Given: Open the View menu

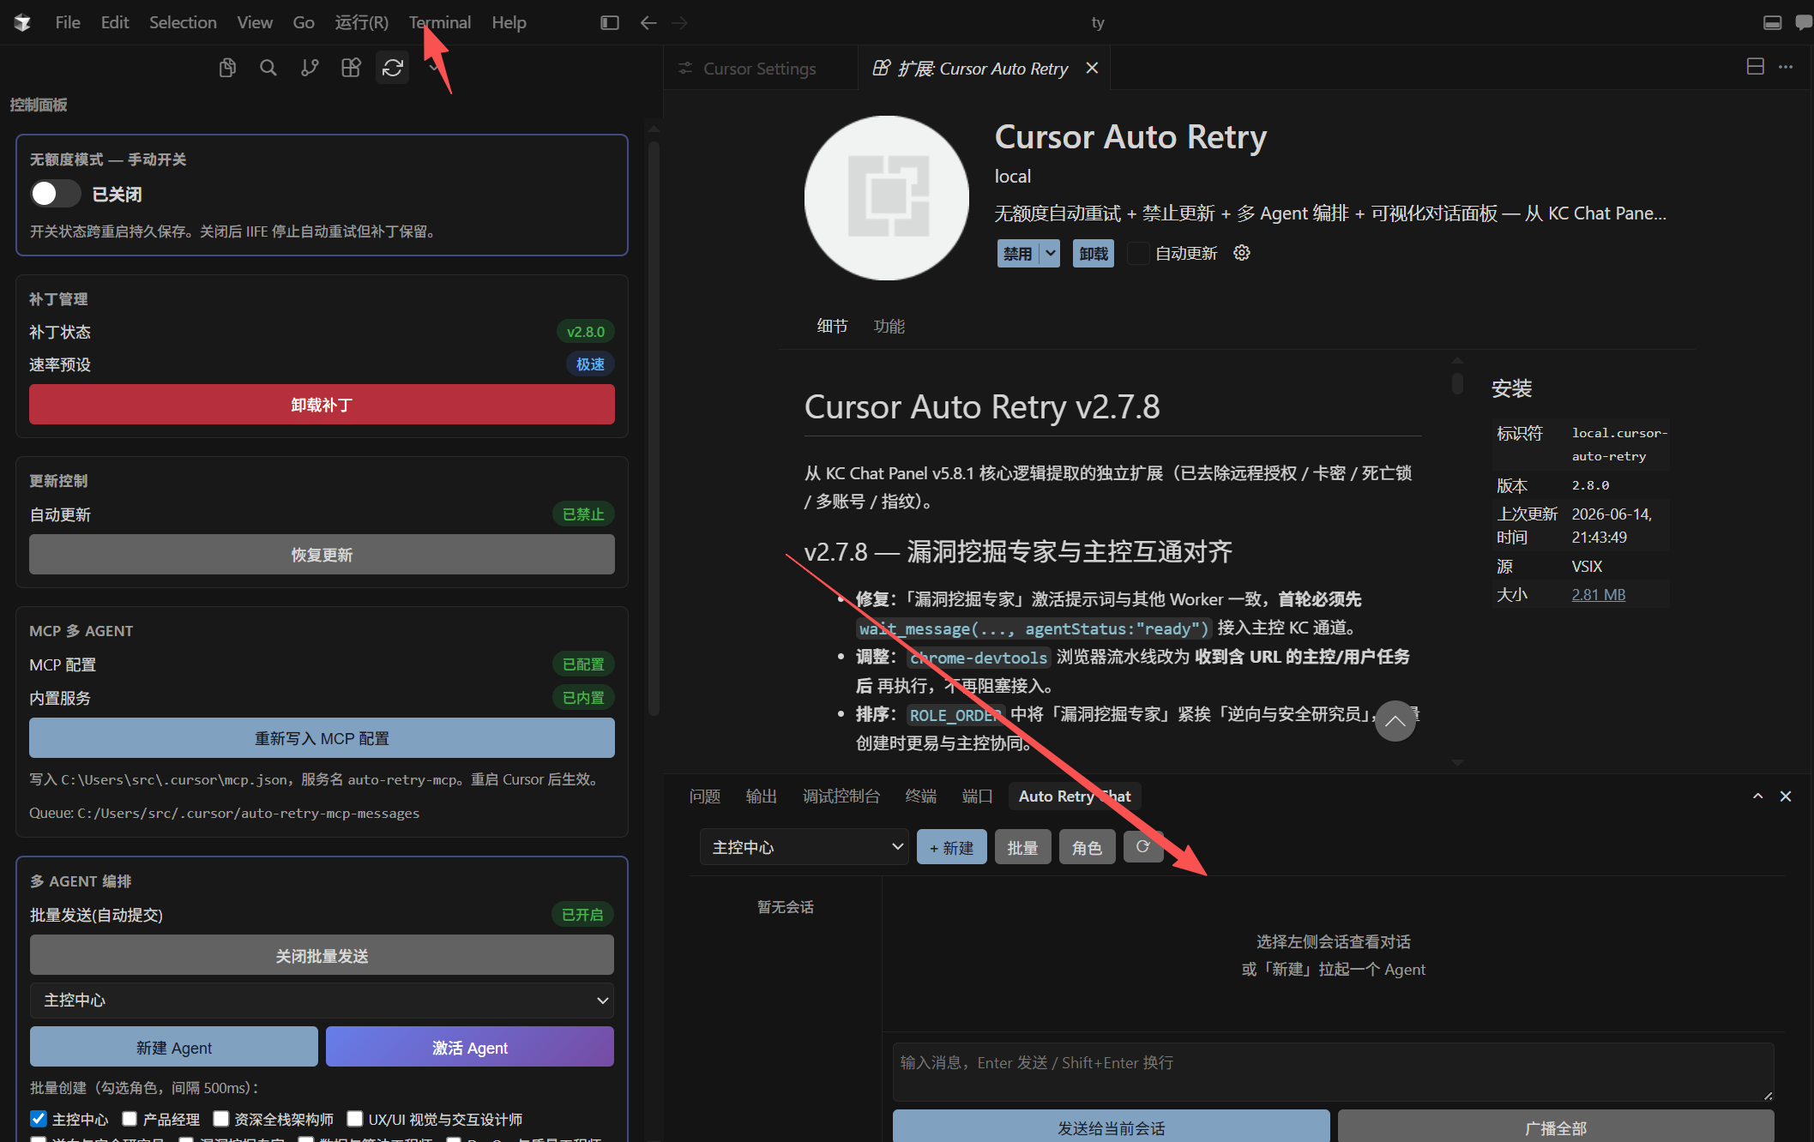Looking at the screenshot, I should coord(255,22).
